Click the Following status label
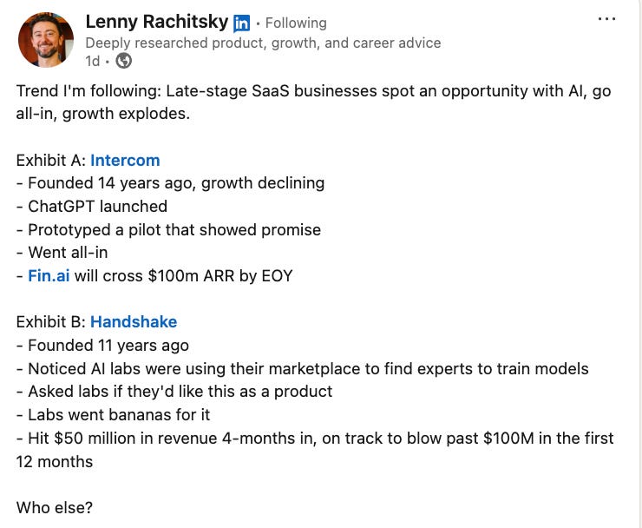 tap(296, 23)
